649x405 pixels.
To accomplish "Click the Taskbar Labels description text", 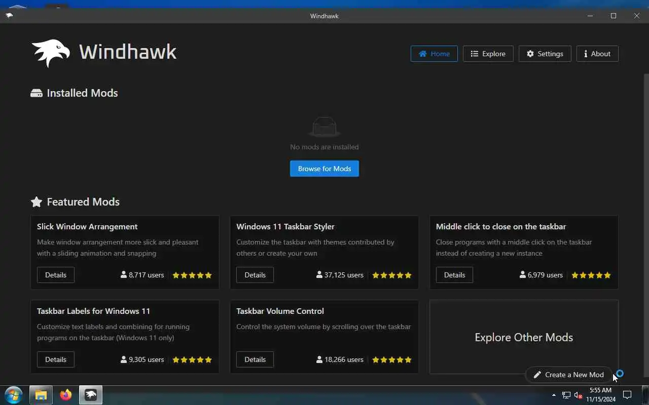I will point(113,332).
